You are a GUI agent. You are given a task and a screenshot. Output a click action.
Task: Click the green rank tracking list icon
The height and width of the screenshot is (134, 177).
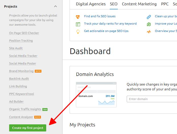pos(78,24)
